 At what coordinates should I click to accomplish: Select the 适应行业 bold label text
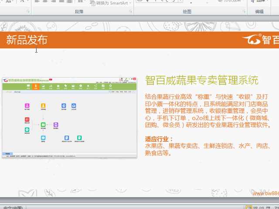pyautogui.click(x=156, y=139)
